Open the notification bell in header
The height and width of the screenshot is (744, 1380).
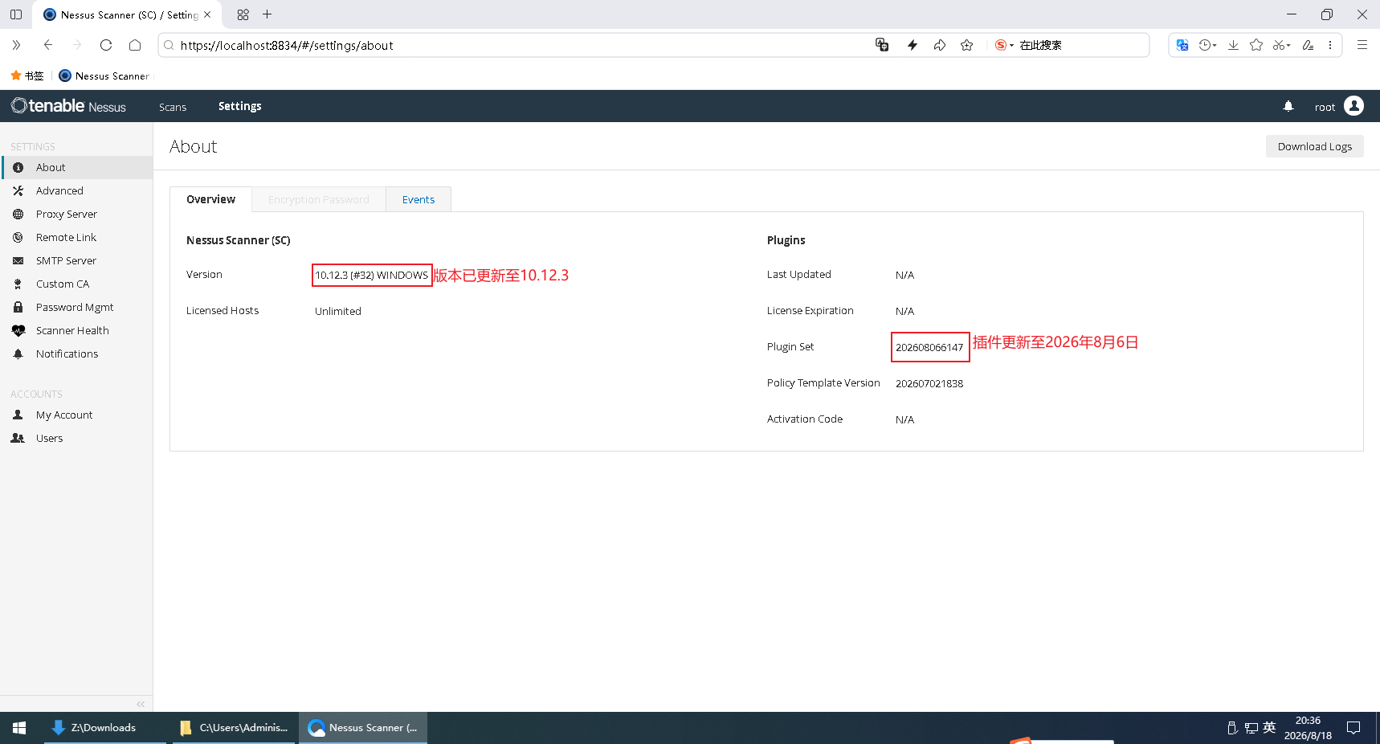[1288, 106]
